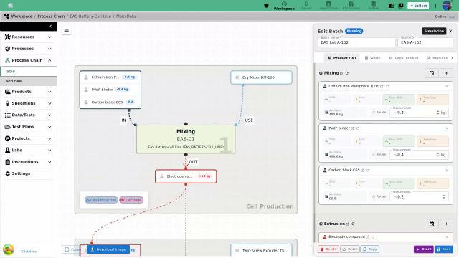Remove the Lithium Iron Phosphate (LFP) card

tap(447, 86)
